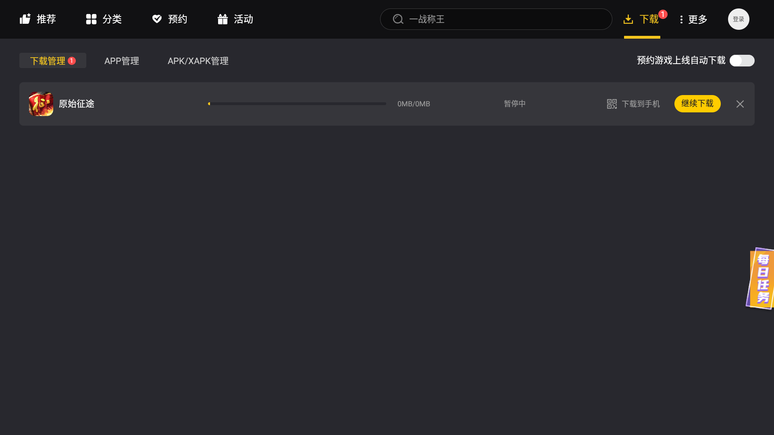The image size is (774, 435).
Task: Click the 登录 avatar button
Action: pyautogui.click(x=738, y=19)
